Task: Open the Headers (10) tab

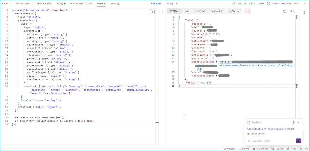Action: pyautogui.click(x=44, y=3)
